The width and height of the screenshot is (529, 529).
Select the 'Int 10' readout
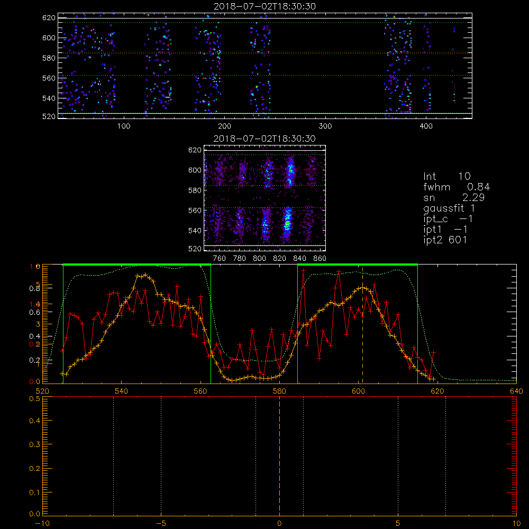point(447,177)
